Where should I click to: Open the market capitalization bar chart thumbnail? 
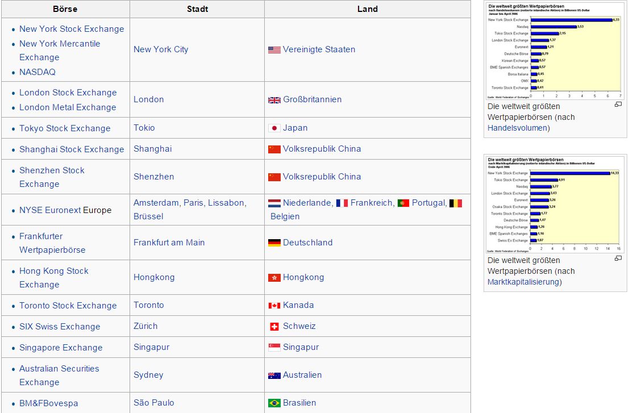[x=555, y=205]
